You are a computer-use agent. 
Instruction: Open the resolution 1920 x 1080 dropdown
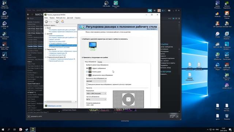click(96, 93)
